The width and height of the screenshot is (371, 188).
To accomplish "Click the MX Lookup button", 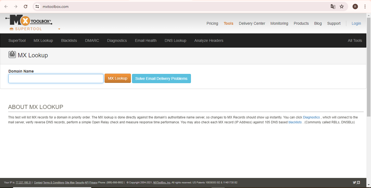I will [x=118, y=78].
